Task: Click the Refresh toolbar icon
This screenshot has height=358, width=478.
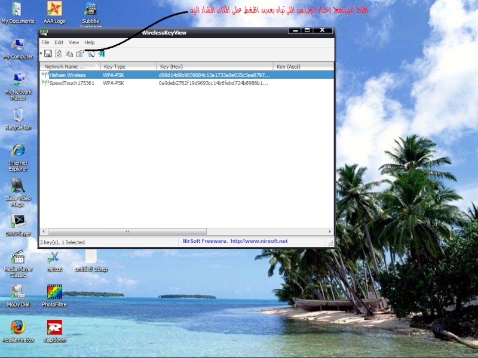Action: coord(58,54)
